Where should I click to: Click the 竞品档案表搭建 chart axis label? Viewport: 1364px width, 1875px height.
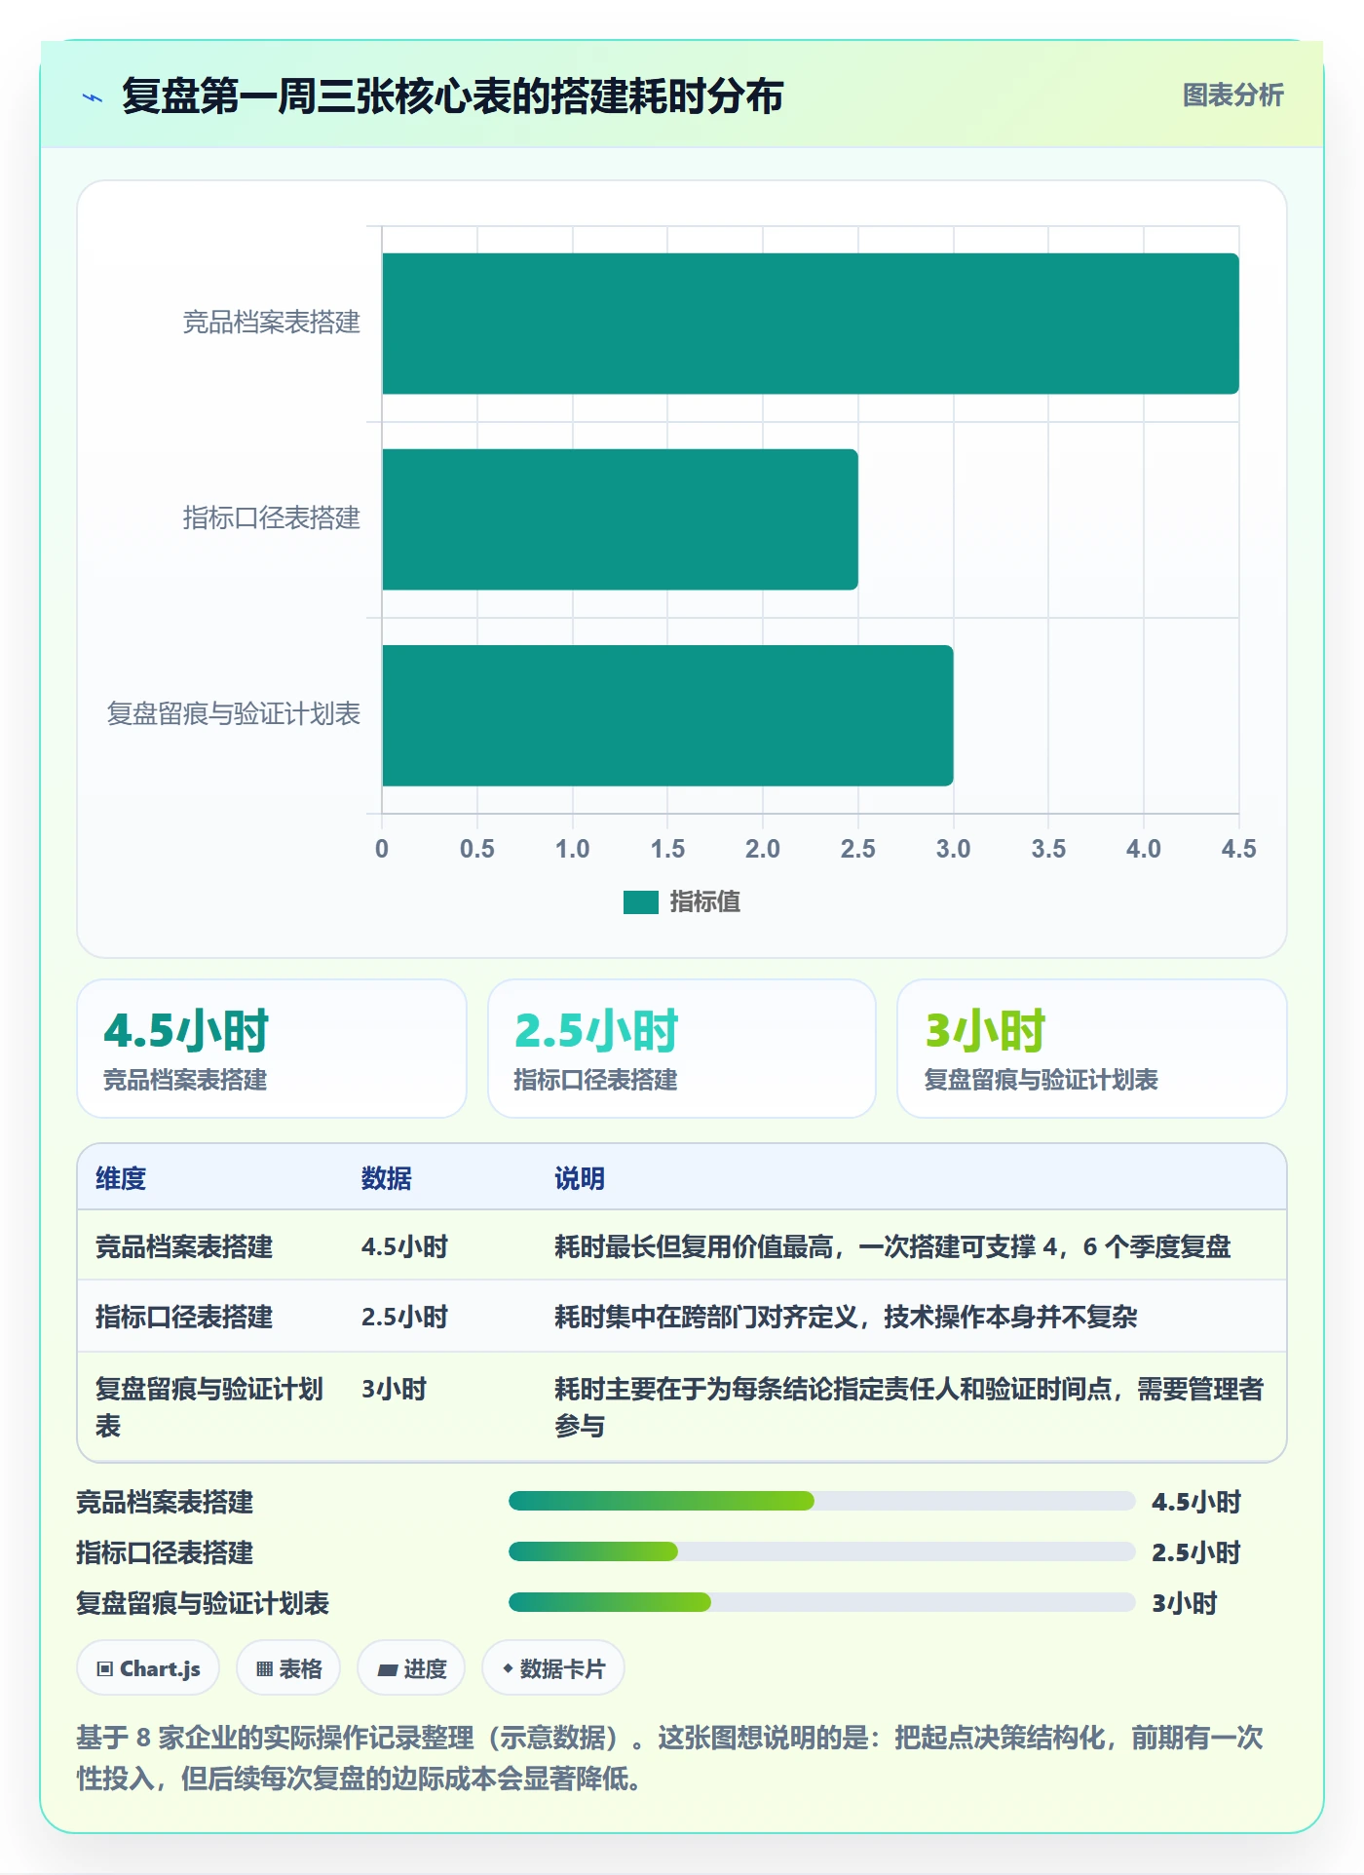272,323
